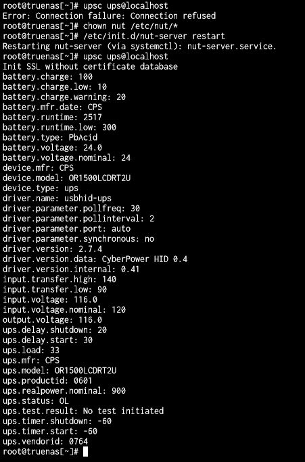The height and width of the screenshot is (462, 305).
Task: Click the ups.timer.shutdown: -60 line
Action: [x=57, y=421]
